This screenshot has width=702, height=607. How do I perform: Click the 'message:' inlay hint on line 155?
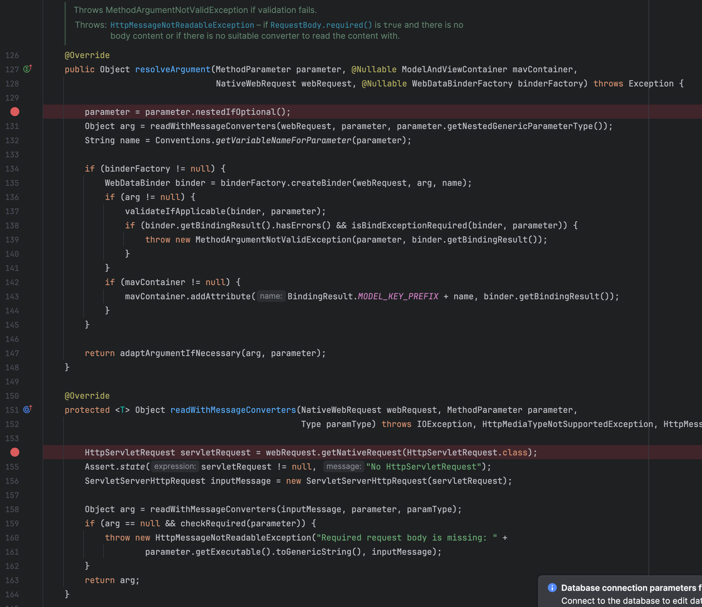(x=344, y=466)
